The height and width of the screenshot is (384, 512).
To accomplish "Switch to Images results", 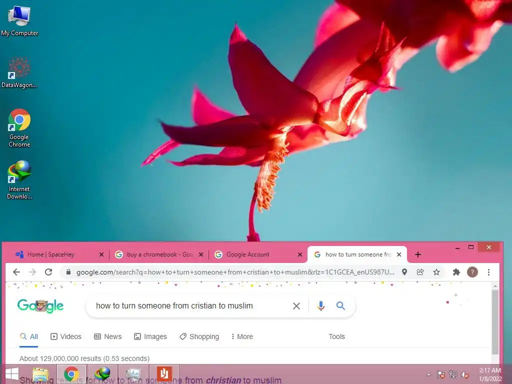I will (150, 336).
